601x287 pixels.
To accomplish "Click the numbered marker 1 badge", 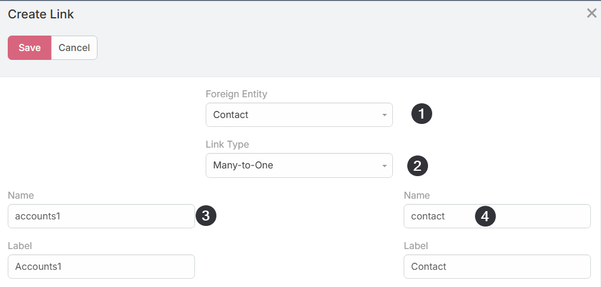I will (x=421, y=114).
